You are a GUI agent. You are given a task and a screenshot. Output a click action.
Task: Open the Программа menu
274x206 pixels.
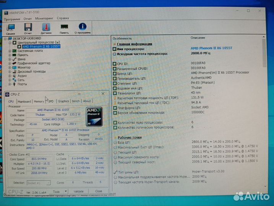tap(12, 19)
